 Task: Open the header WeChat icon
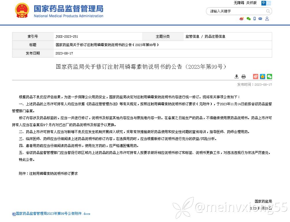click(248, 19)
